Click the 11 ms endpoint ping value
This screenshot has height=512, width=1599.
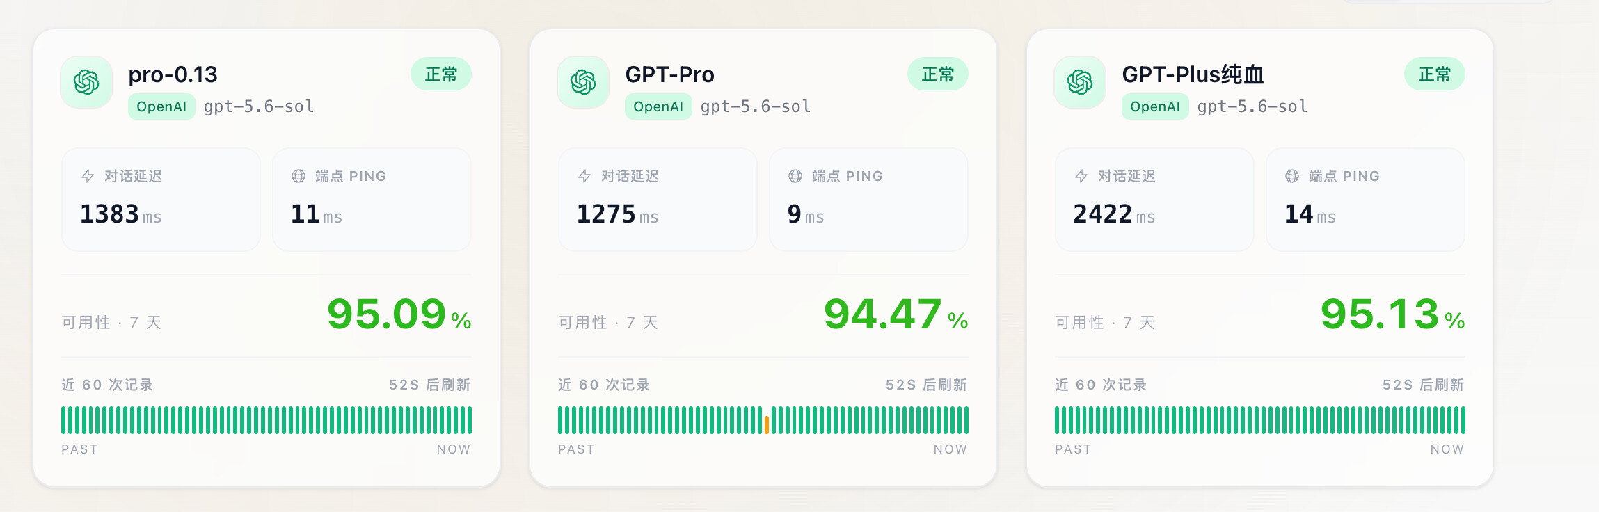(x=317, y=214)
